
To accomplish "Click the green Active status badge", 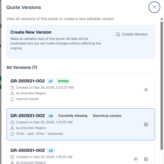I will pyautogui.click(x=63, y=81).
